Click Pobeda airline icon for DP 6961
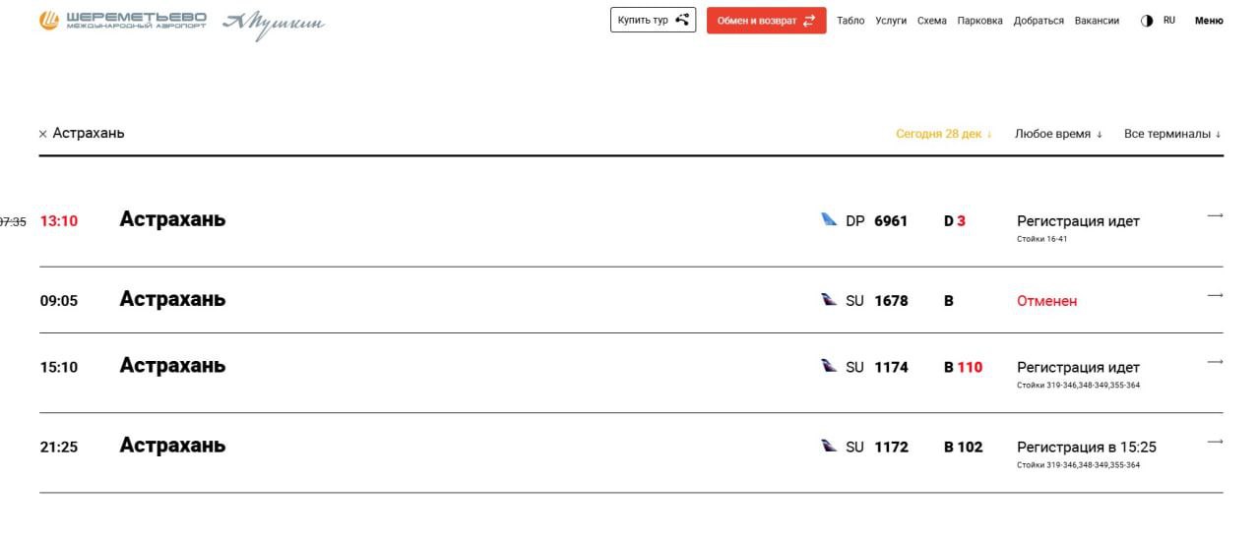Viewport: 1260px width, 539px height. 829,219
